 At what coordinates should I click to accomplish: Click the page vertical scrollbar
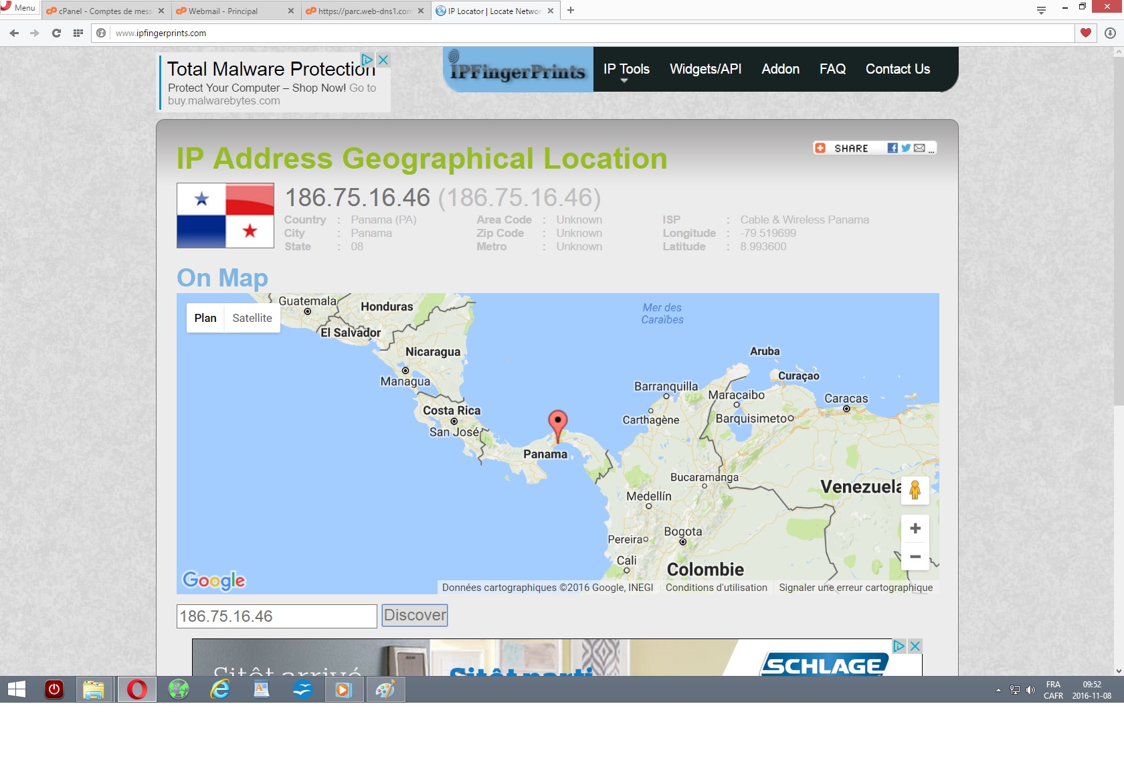[1118, 228]
